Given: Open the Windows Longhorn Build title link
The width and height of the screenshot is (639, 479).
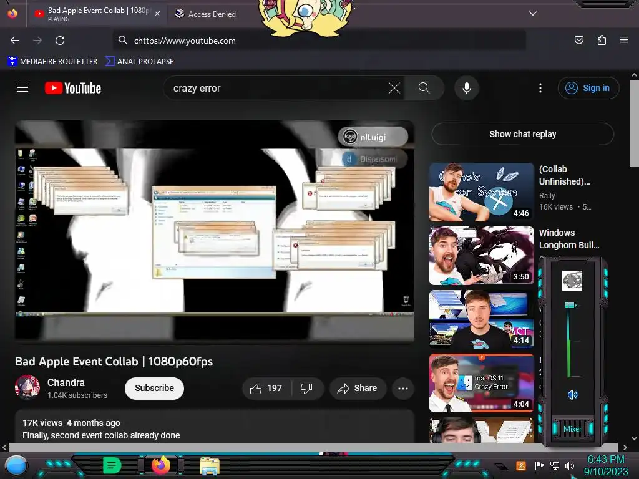Looking at the screenshot, I should click(569, 239).
